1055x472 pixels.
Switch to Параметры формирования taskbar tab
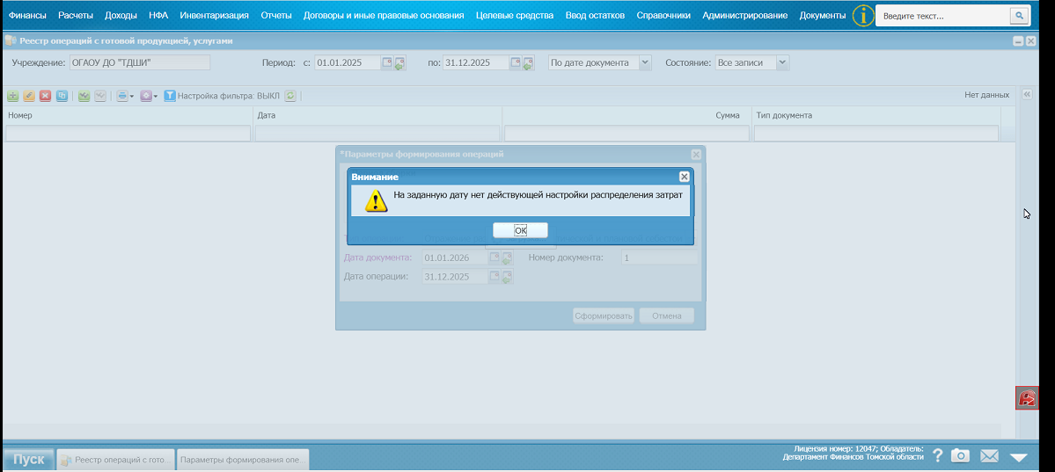click(x=243, y=460)
